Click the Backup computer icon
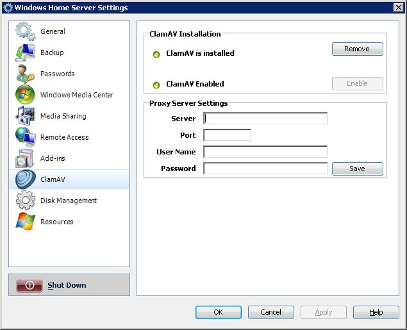Viewport: 407px width, 330px height. pyautogui.click(x=25, y=53)
